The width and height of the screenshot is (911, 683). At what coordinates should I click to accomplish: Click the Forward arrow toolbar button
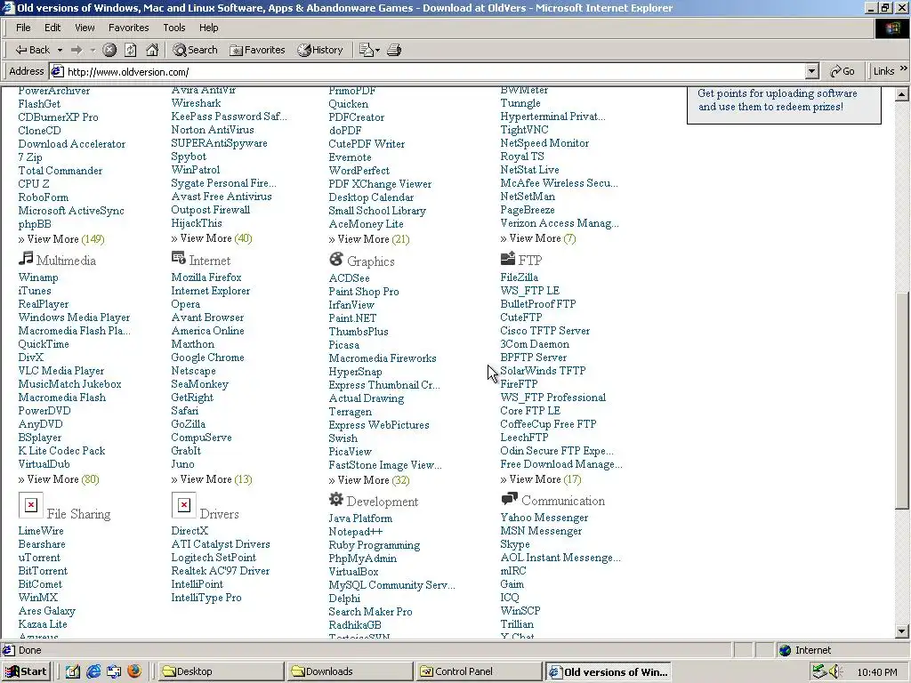[77, 50]
